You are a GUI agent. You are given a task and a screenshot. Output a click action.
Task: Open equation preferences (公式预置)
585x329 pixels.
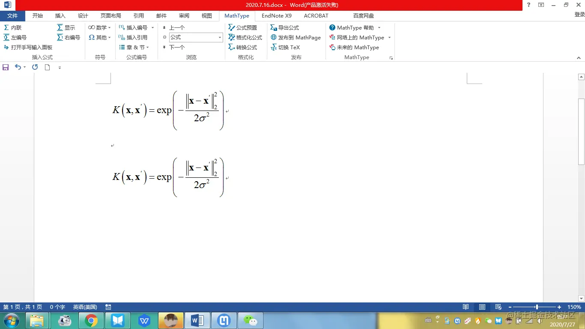(x=243, y=27)
